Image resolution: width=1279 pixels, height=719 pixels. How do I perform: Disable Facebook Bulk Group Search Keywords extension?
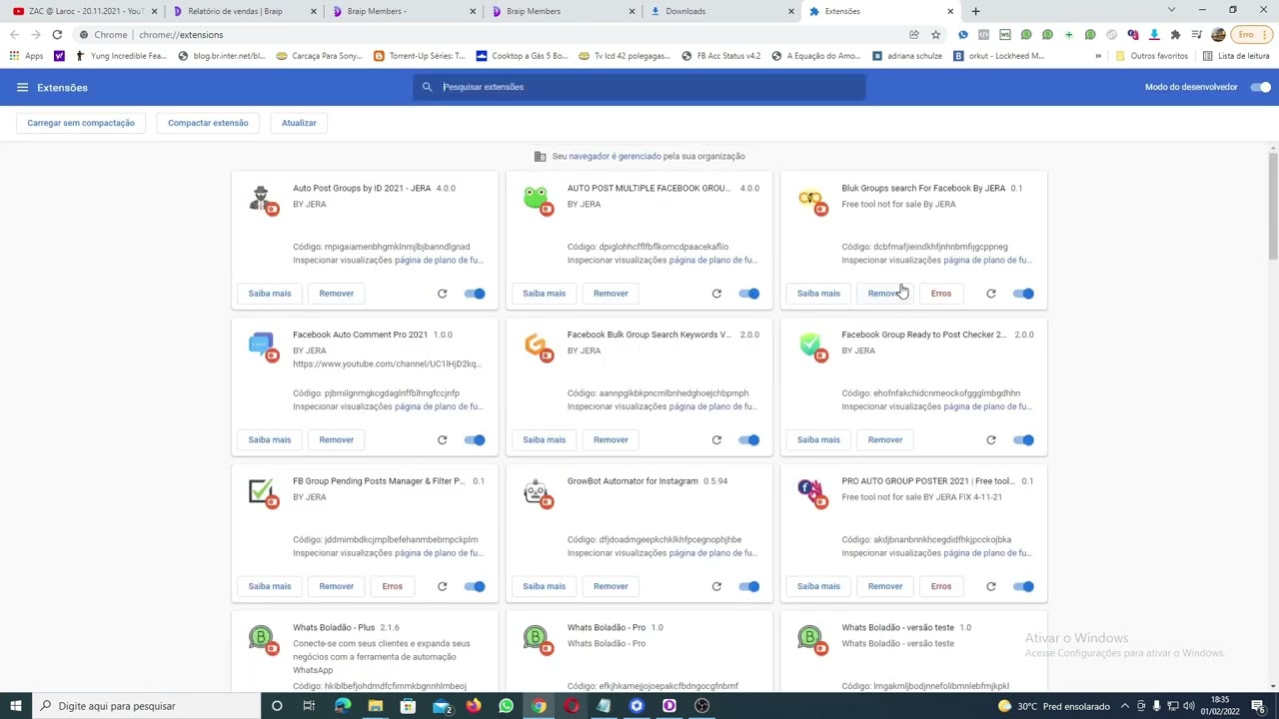(749, 439)
